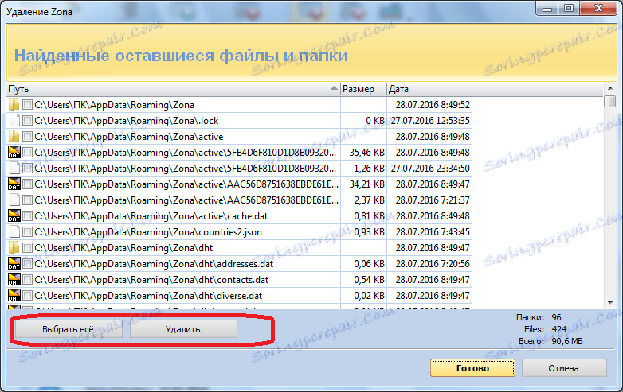Maximize the Удаление Zona window
Viewport: 623px width, 392px height.
tap(569, 8)
